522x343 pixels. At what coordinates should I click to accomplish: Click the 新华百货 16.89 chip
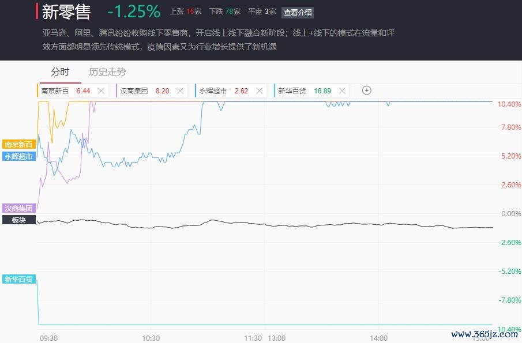311,91
